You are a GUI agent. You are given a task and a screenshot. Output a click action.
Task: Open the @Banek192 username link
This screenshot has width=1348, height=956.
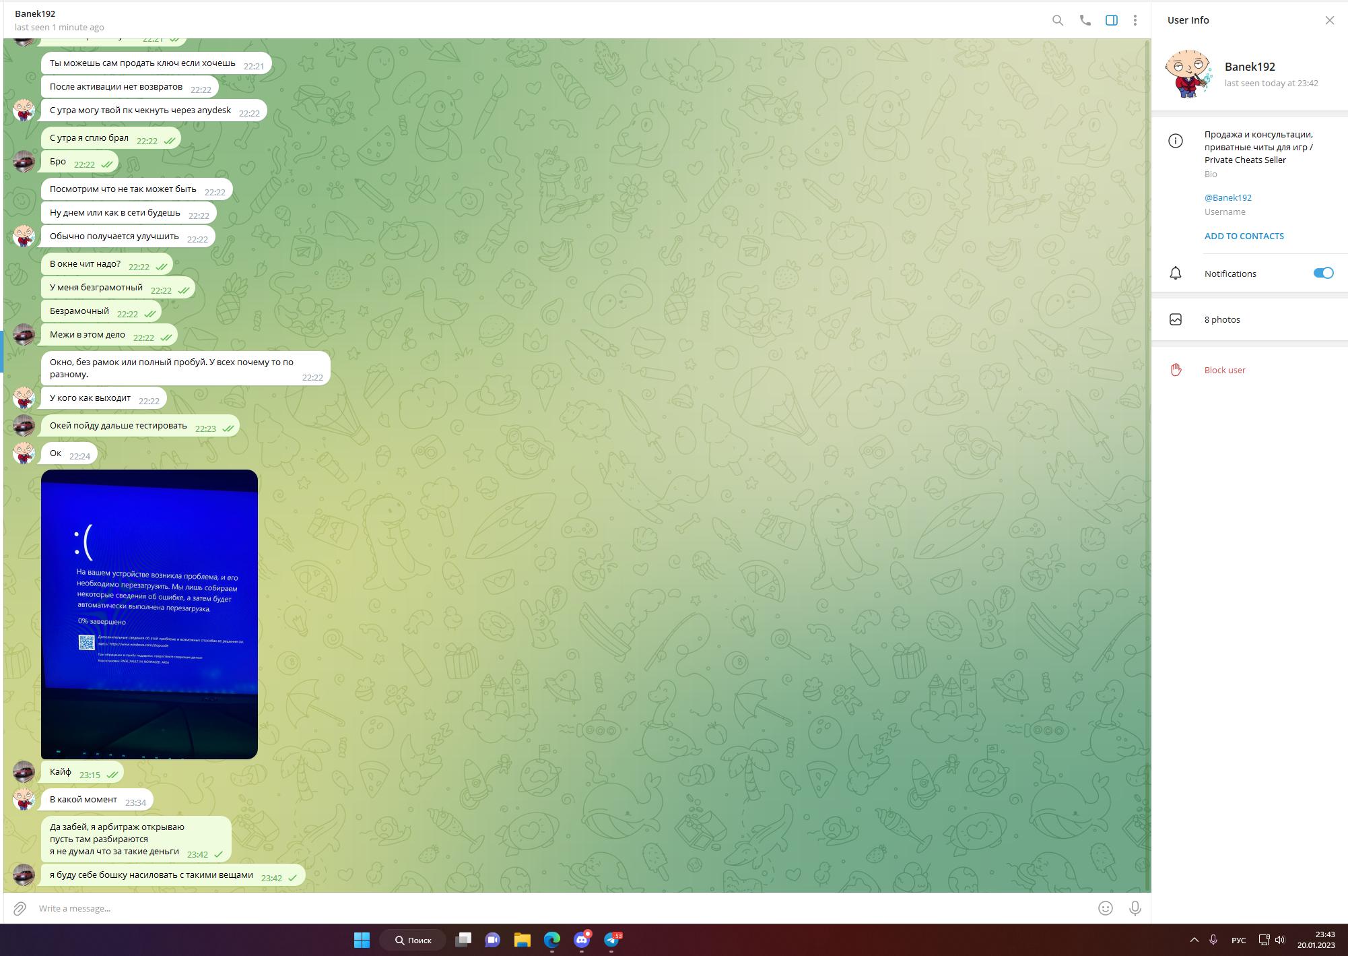(1227, 197)
